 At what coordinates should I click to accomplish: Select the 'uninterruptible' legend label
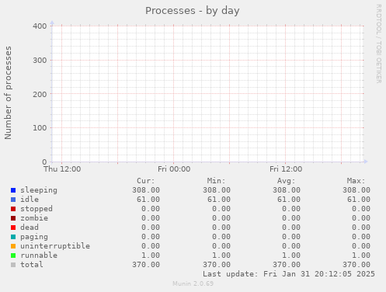(x=55, y=246)
